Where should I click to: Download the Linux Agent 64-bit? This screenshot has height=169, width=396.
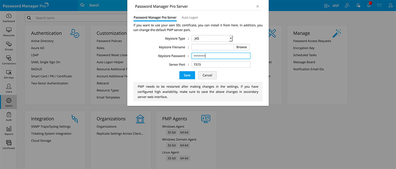click(x=184, y=158)
